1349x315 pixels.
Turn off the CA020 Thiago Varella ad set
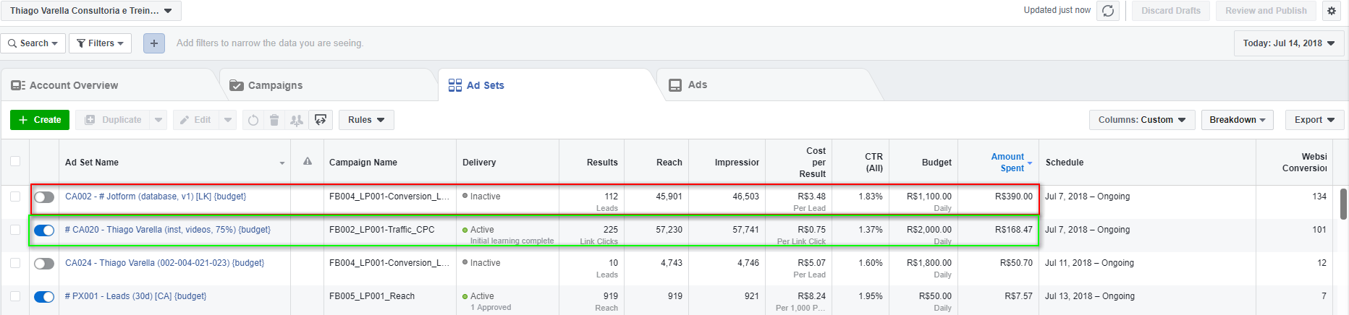point(44,230)
